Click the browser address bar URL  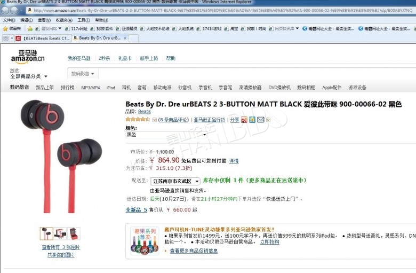click(223, 10)
